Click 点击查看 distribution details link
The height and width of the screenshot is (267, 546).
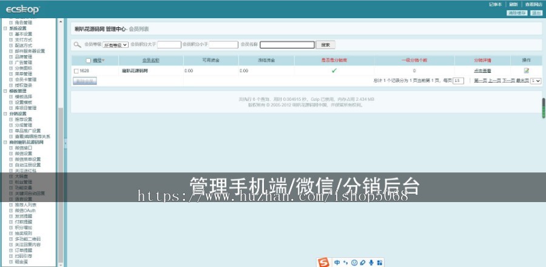[482, 70]
